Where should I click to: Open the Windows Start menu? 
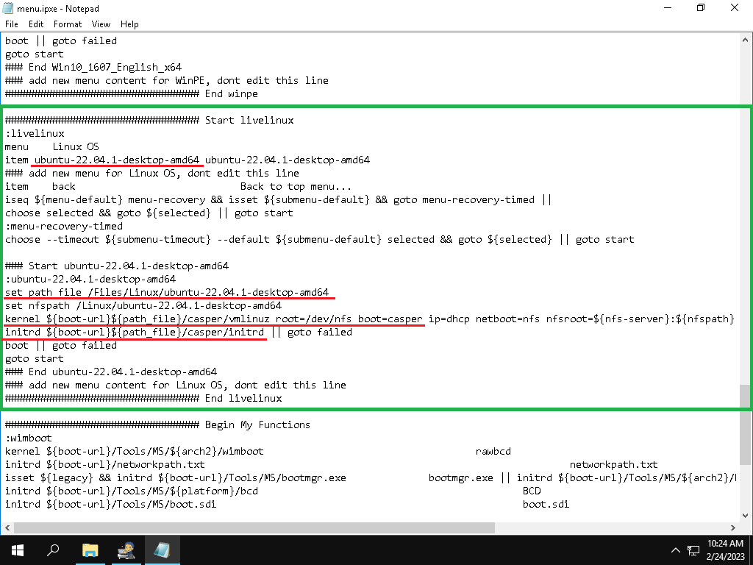point(16,550)
